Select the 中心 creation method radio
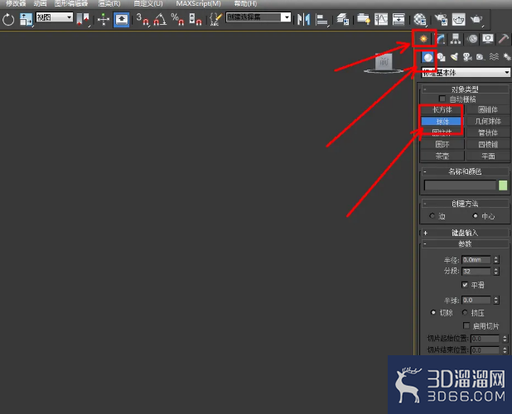The image size is (512, 414). [x=475, y=215]
